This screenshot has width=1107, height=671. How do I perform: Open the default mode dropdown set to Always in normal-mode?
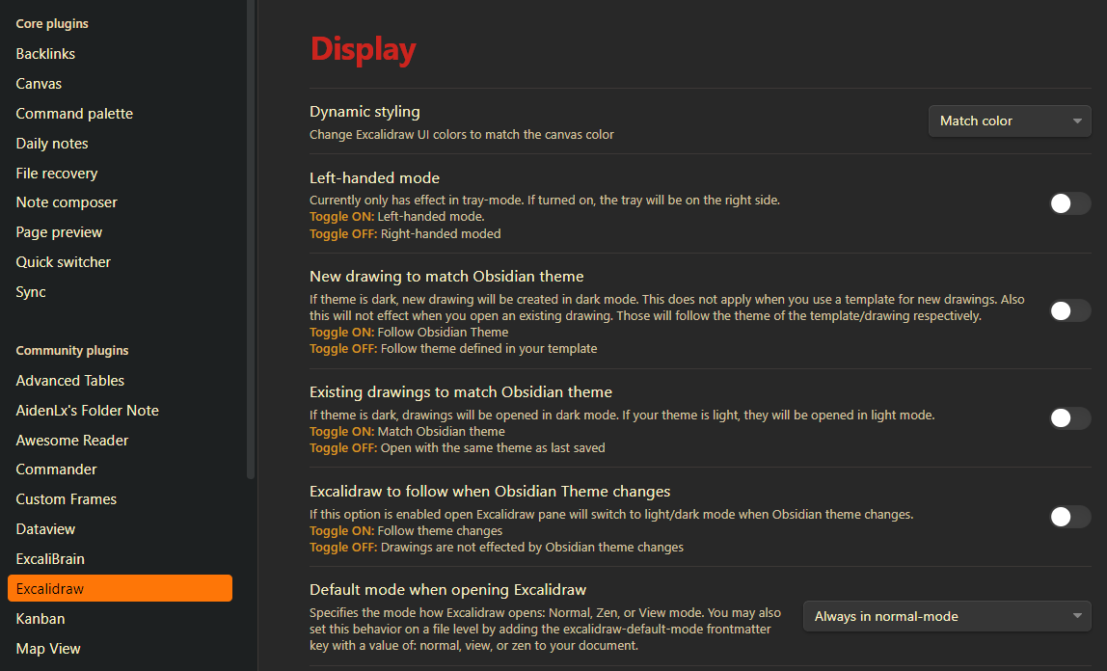click(x=946, y=616)
